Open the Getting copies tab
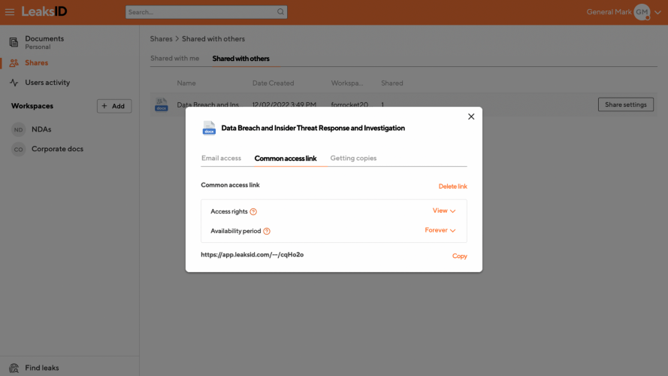This screenshot has height=376, width=668. coord(353,158)
